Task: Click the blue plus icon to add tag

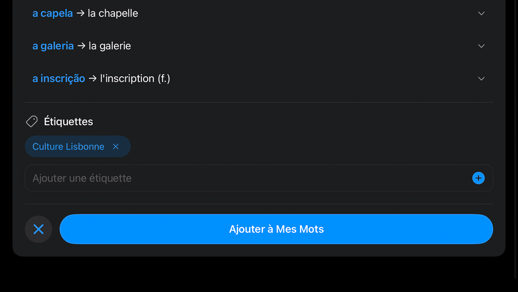Action: pyautogui.click(x=478, y=178)
